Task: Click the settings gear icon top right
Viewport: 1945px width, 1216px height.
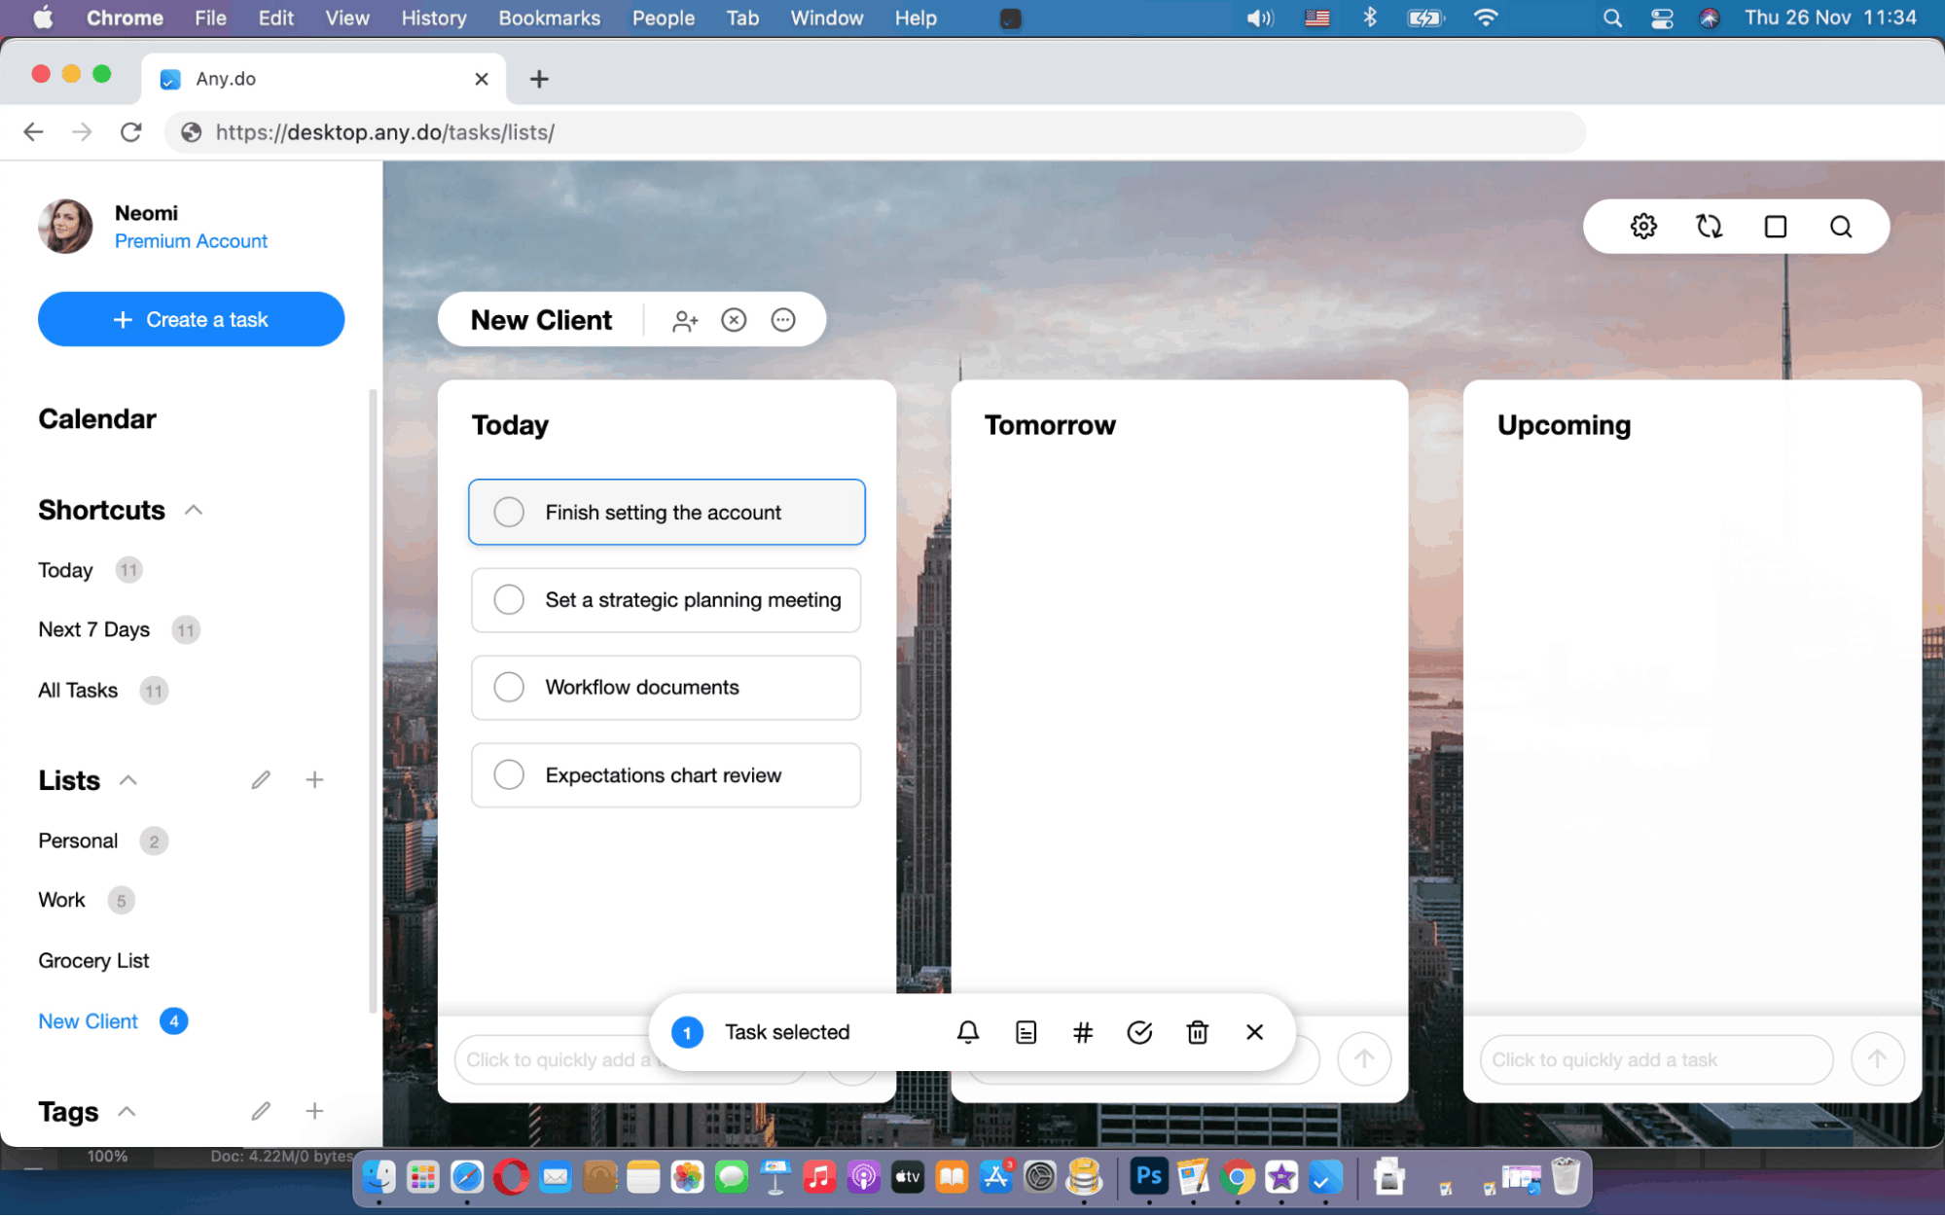Action: click(1645, 226)
